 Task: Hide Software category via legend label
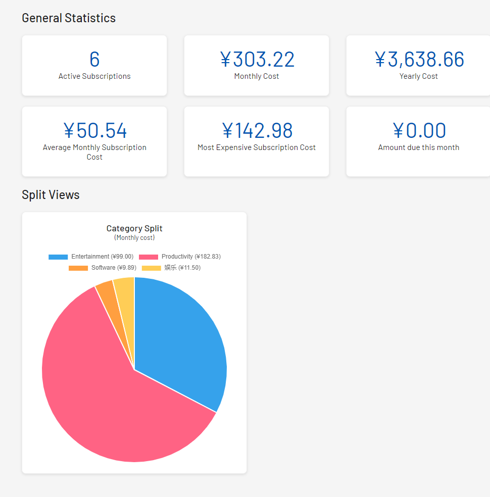point(114,268)
